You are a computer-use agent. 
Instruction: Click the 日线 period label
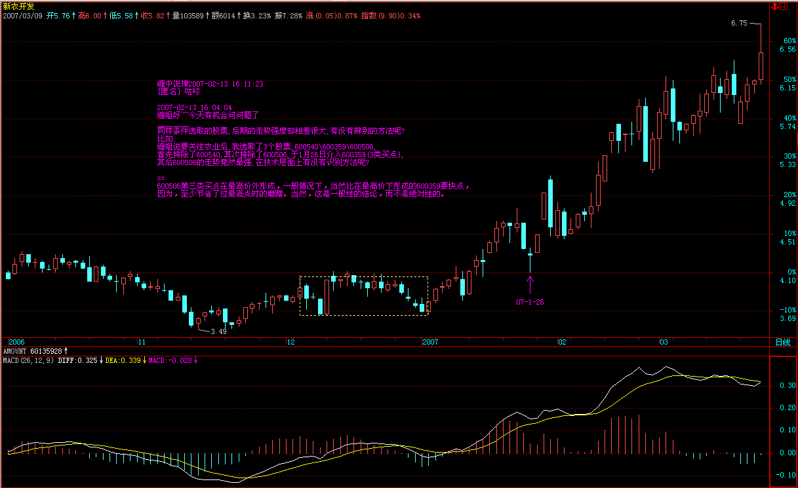[782, 342]
